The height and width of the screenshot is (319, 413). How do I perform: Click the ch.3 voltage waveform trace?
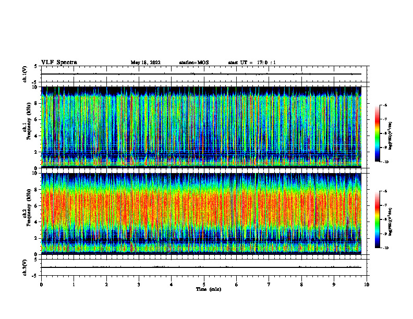tap(201, 267)
